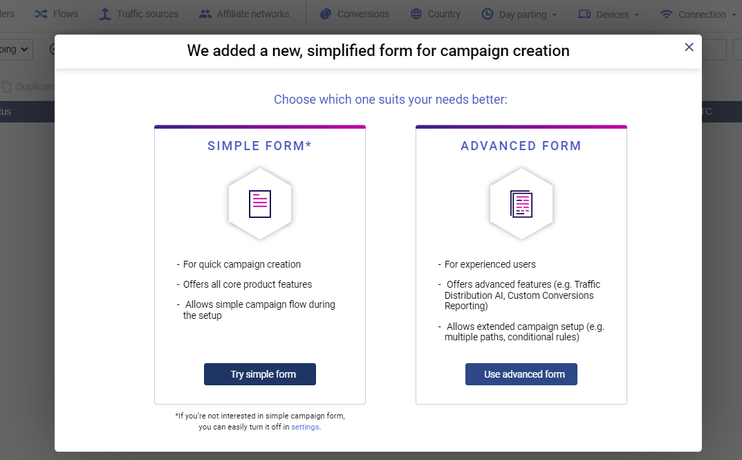Click the Country globe icon
Image resolution: width=742 pixels, height=460 pixels.
pos(416,14)
